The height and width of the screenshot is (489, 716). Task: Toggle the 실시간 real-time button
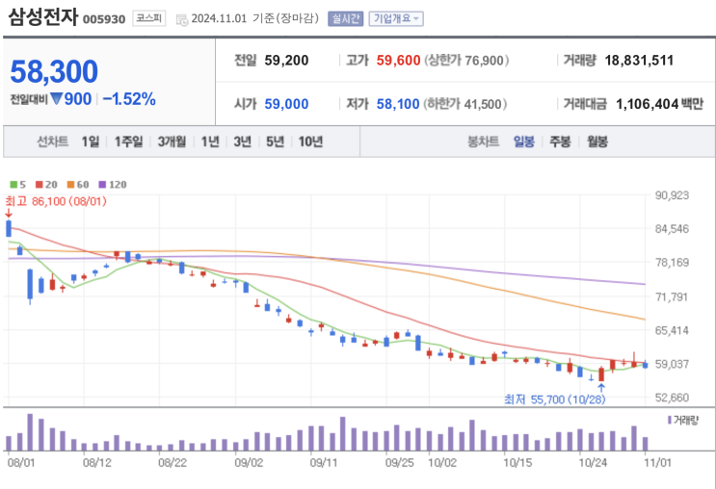345,18
